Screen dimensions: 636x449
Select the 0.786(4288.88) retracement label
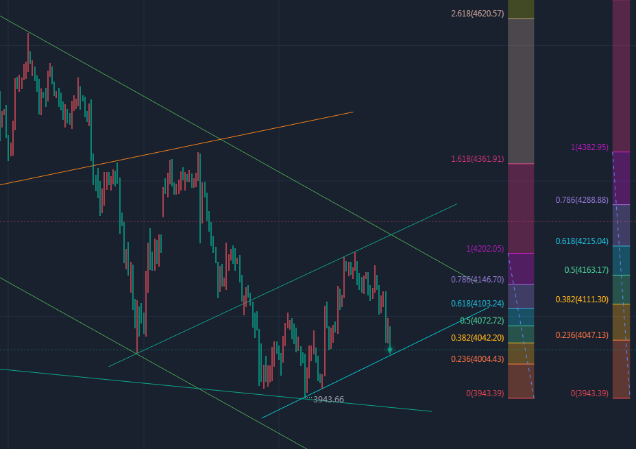point(582,200)
